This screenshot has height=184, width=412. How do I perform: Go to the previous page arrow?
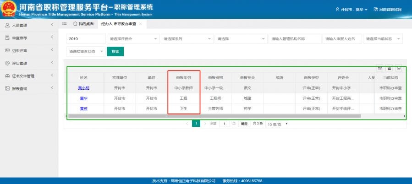pos(187,124)
